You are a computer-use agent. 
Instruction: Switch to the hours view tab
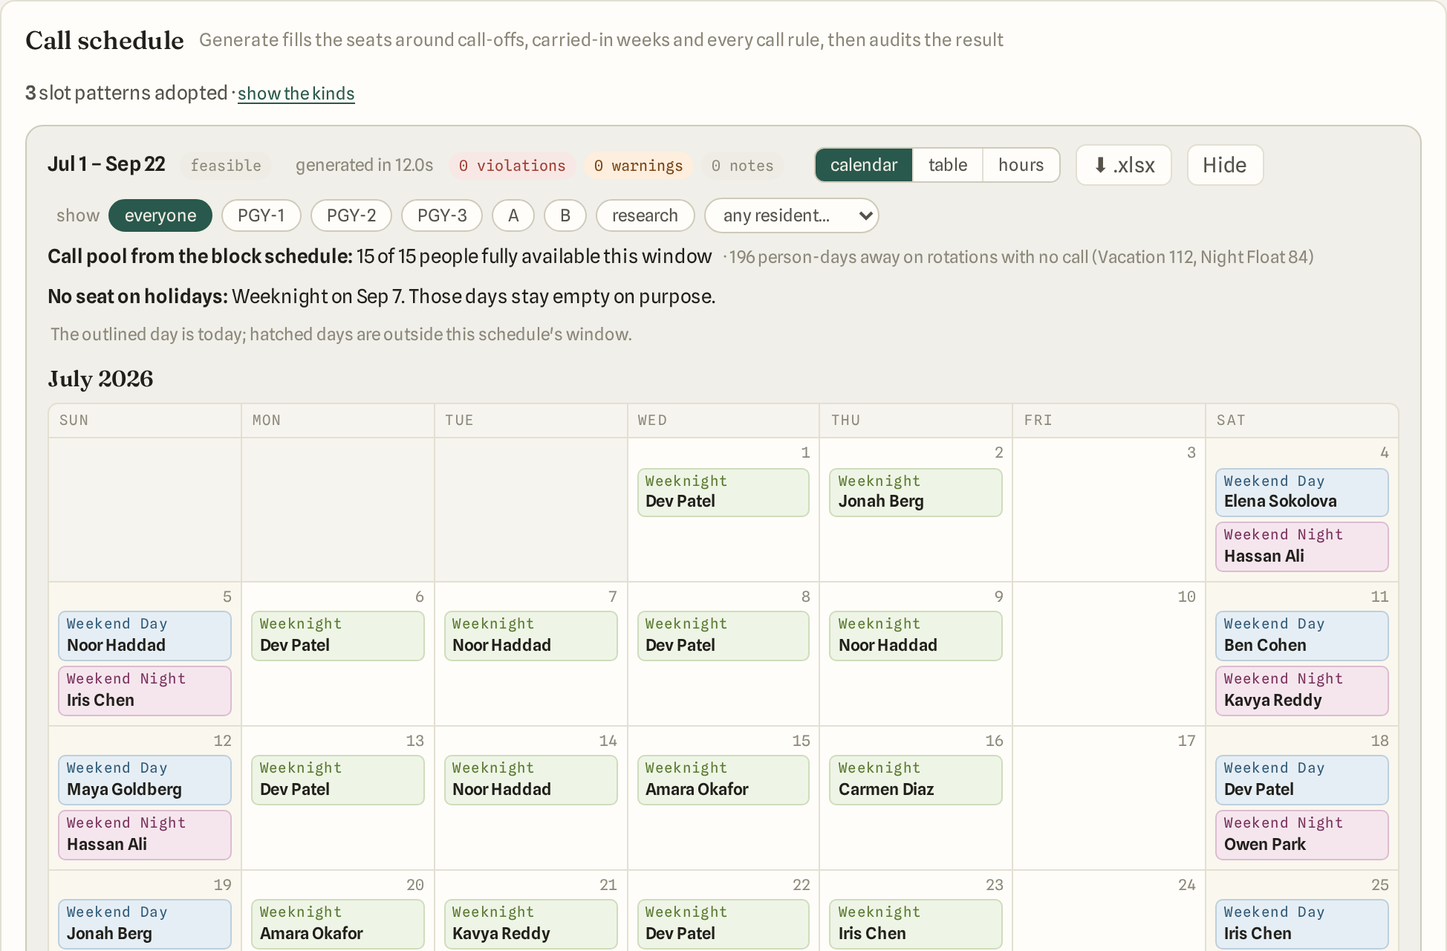pos(1021,165)
